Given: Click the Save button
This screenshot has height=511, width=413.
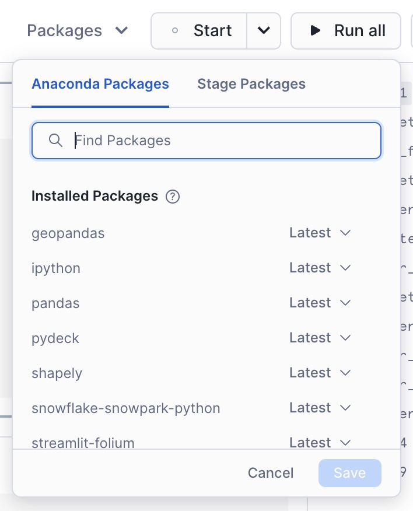Looking at the screenshot, I should [349, 473].
